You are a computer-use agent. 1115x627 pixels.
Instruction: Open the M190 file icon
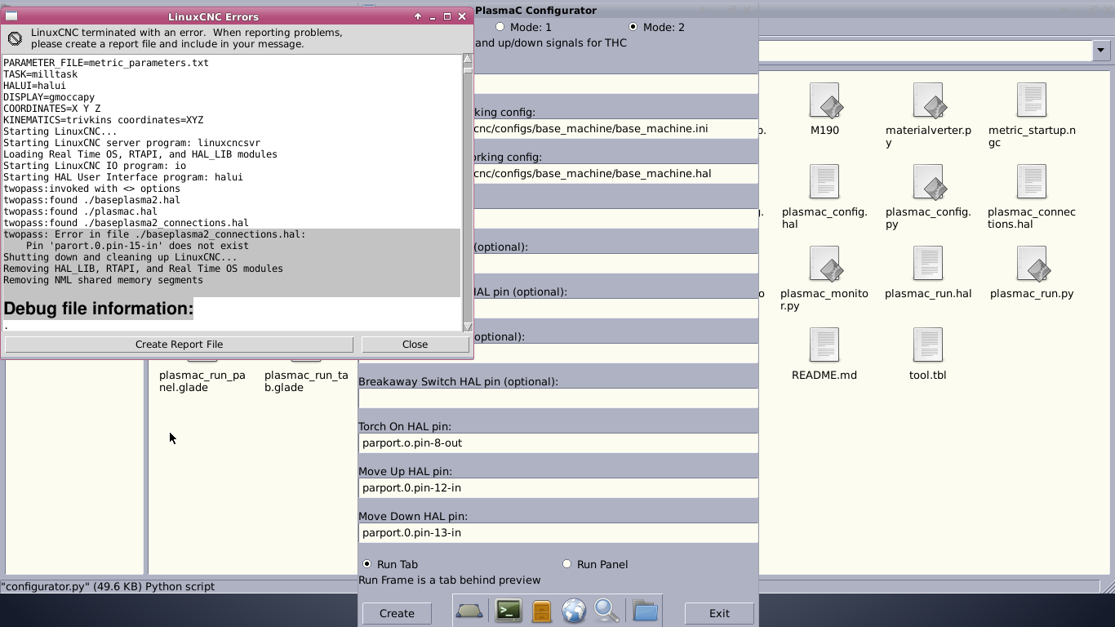coord(824,100)
